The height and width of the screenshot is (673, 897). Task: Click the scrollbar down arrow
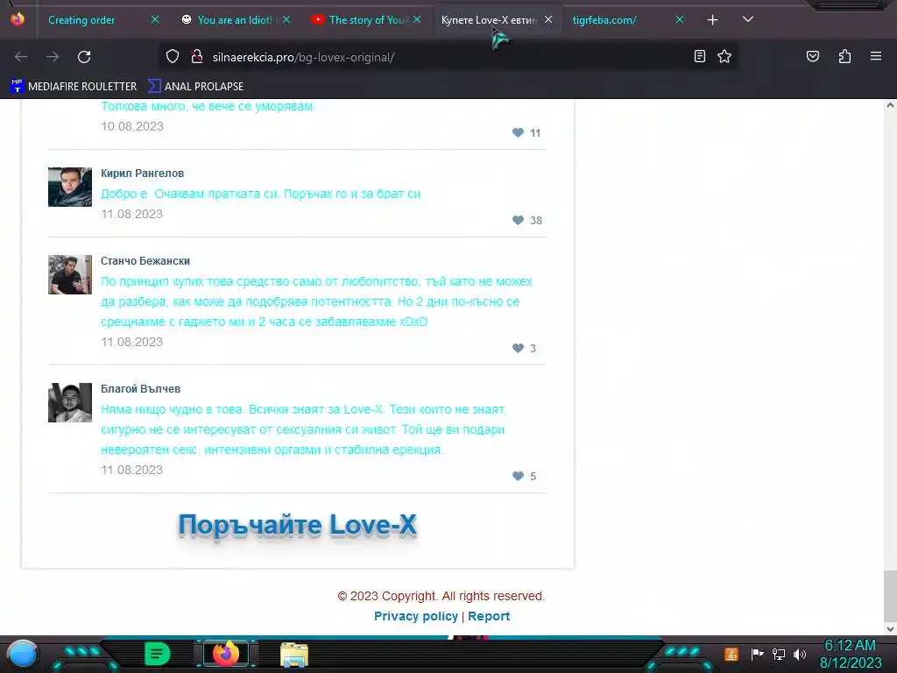890,629
